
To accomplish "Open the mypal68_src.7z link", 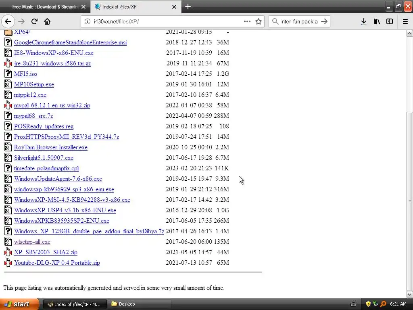I will coord(33,116).
